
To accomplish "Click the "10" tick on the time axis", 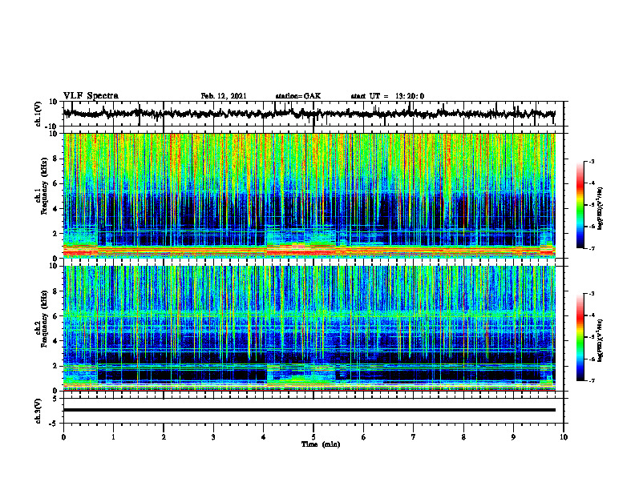I will click(564, 437).
